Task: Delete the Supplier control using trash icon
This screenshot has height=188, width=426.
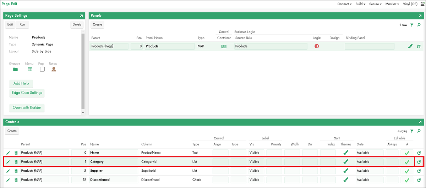Action: 16,171
